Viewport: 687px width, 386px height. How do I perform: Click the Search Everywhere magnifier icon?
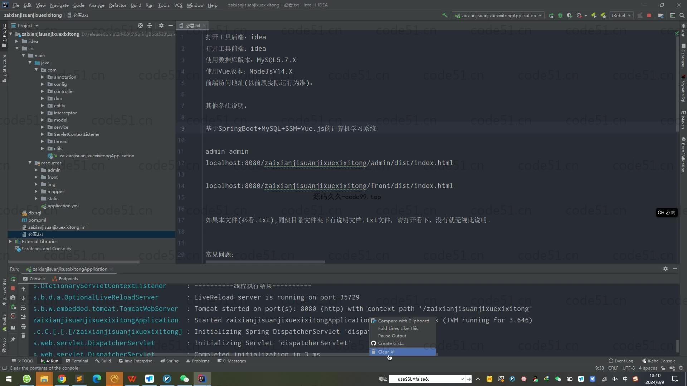click(682, 15)
